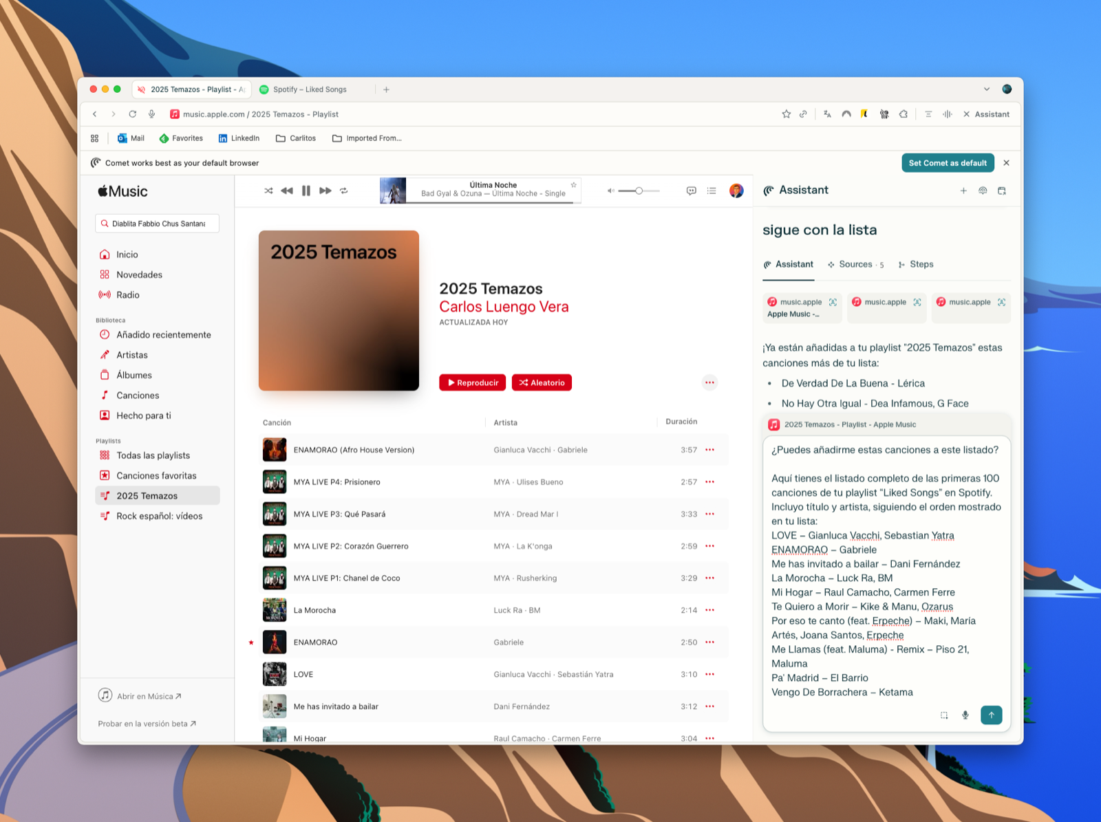Open the Up Next queue list icon
The height and width of the screenshot is (822, 1101).
[x=712, y=191]
